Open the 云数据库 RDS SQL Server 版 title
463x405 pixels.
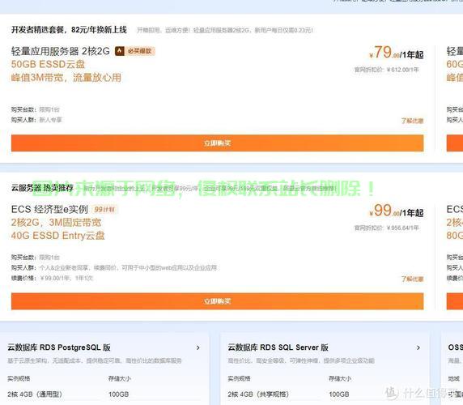tap(278, 347)
